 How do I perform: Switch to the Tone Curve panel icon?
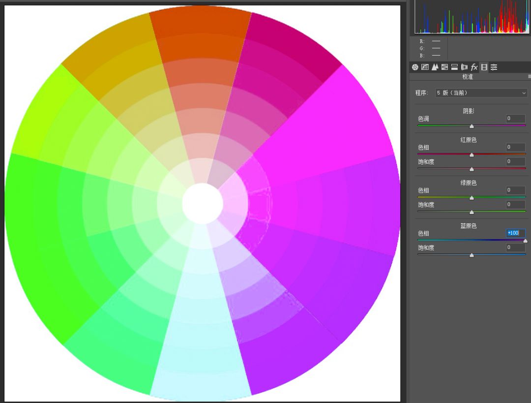[x=425, y=67]
